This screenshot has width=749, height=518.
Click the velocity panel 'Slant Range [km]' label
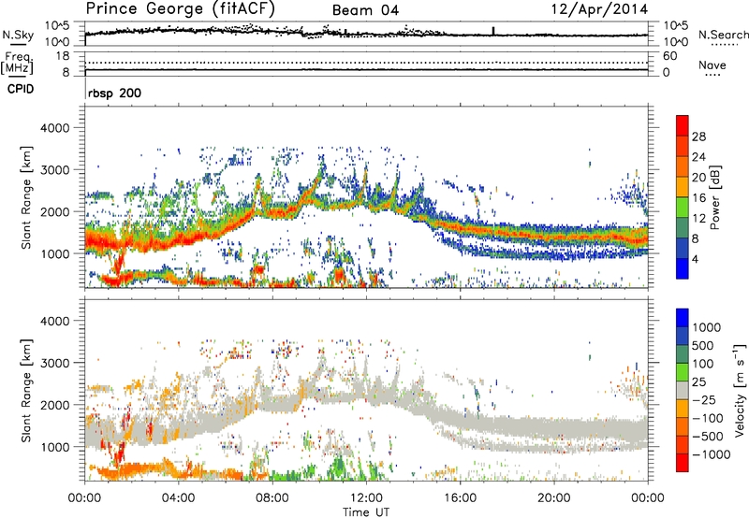pos(26,390)
